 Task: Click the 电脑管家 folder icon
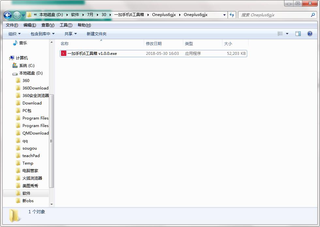[18, 170]
